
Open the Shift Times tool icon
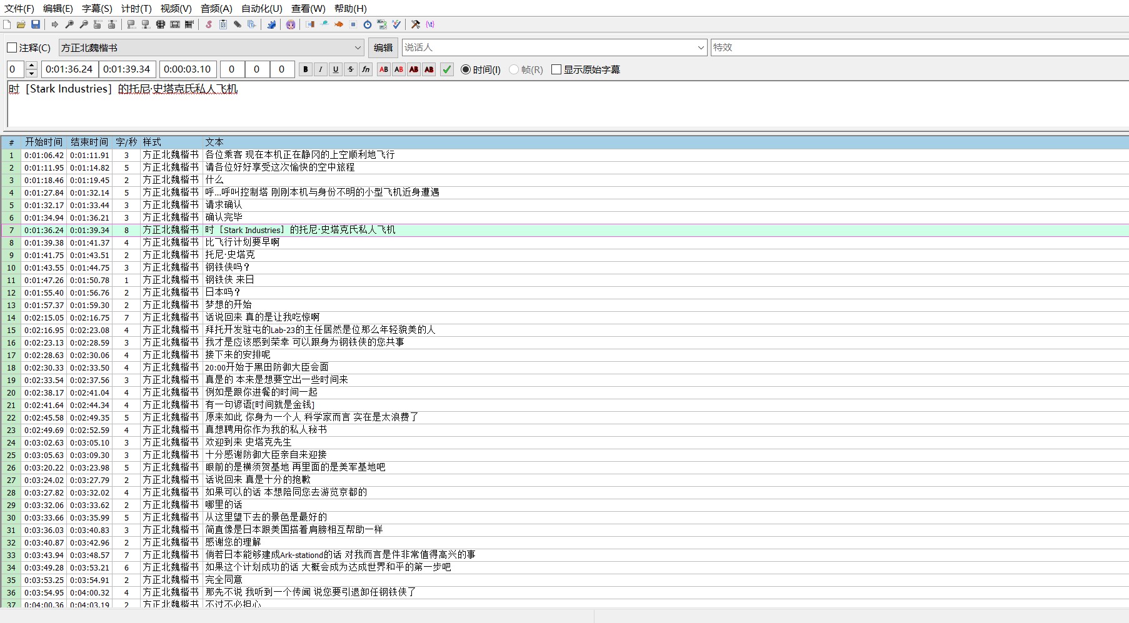310,24
